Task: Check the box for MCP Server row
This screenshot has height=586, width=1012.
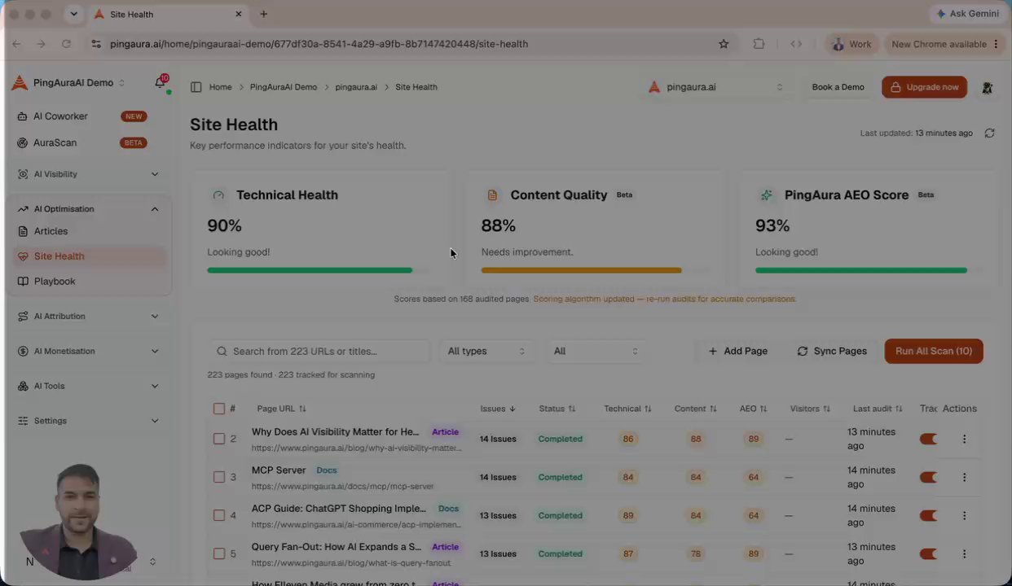Action: pyautogui.click(x=219, y=477)
